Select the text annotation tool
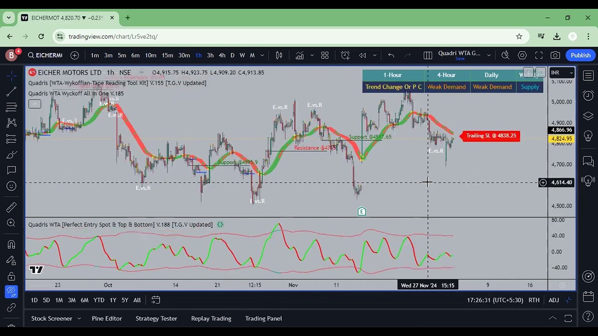Screen dimensions: 598x336 pos(12,170)
